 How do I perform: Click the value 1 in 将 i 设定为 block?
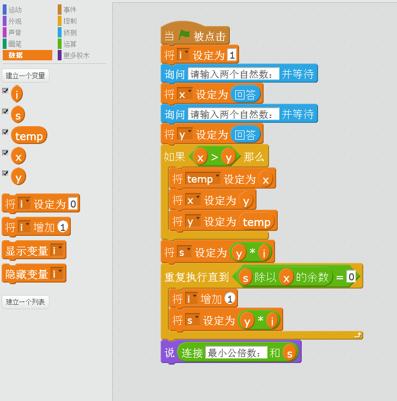232,55
